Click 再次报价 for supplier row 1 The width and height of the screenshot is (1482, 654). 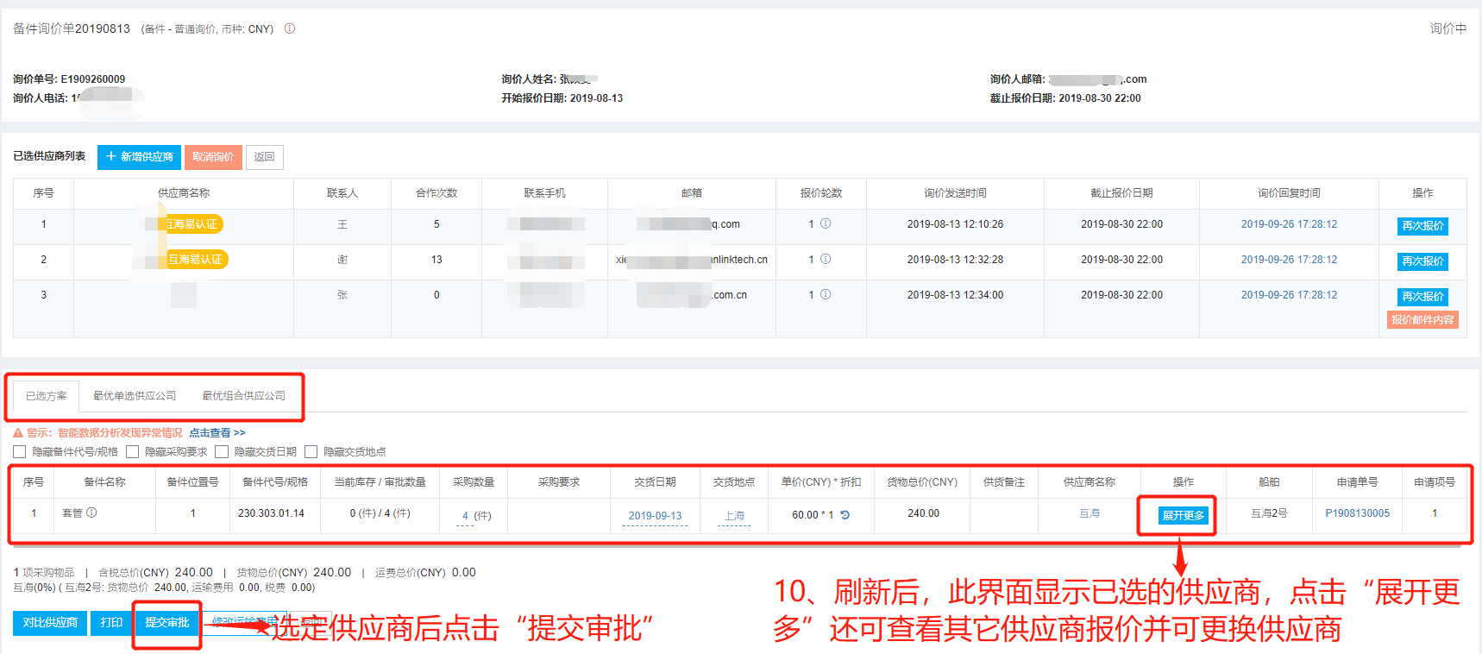1422,226
